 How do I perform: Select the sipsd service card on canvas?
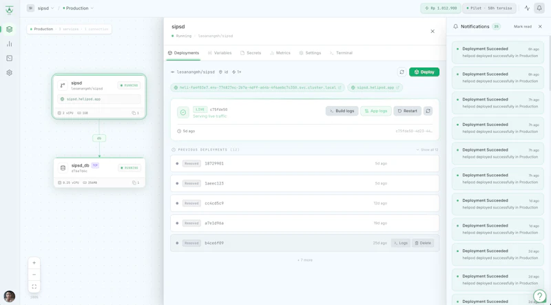[x=99, y=96]
